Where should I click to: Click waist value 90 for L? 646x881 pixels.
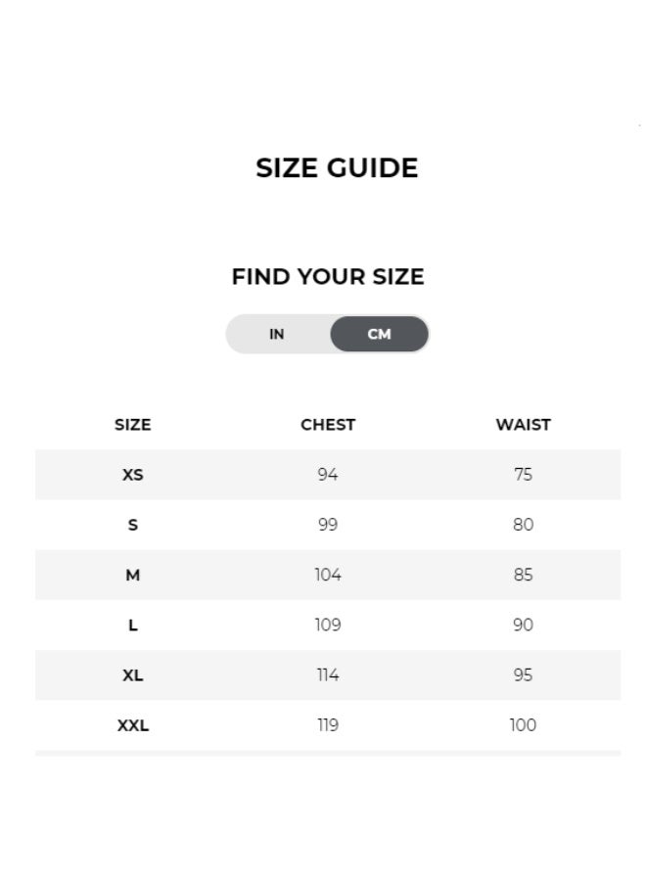coord(524,625)
